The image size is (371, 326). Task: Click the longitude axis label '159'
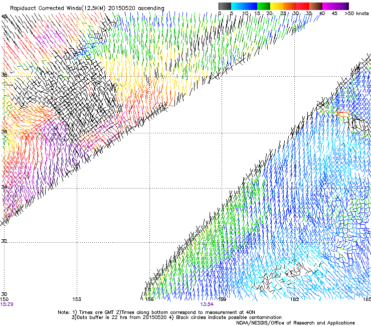pyautogui.click(x=222, y=299)
